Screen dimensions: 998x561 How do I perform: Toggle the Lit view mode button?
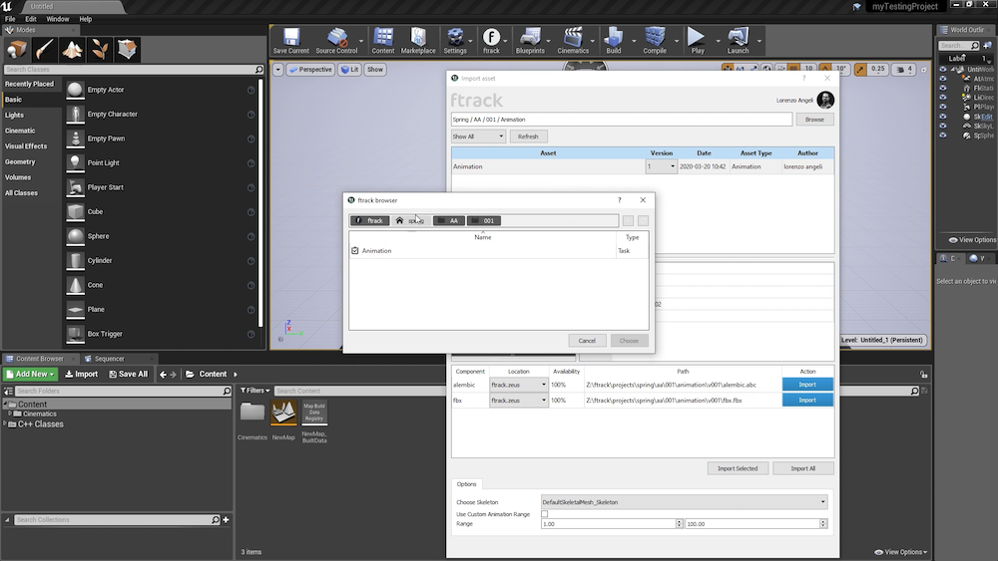349,69
